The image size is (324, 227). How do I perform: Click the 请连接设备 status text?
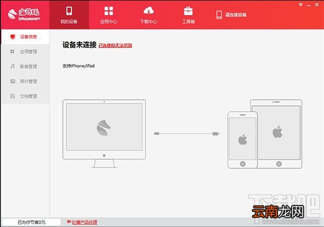point(236,15)
